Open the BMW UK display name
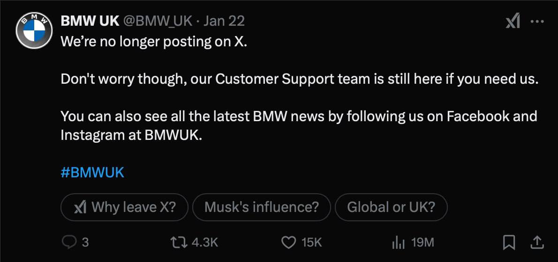This screenshot has height=262, width=558. point(90,21)
